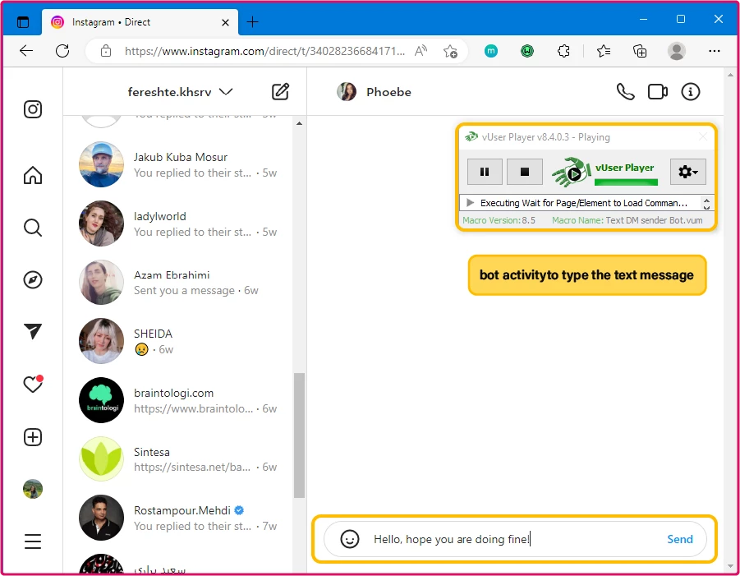The image size is (740, 576).
Task: Open vUser Player settings gear dropdown
Action: (x=687, y=172)
